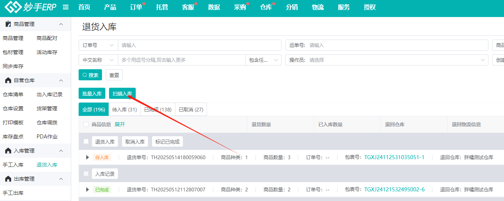Focus the 运单号 input field
504x201 pixels.
click(386, 45)
